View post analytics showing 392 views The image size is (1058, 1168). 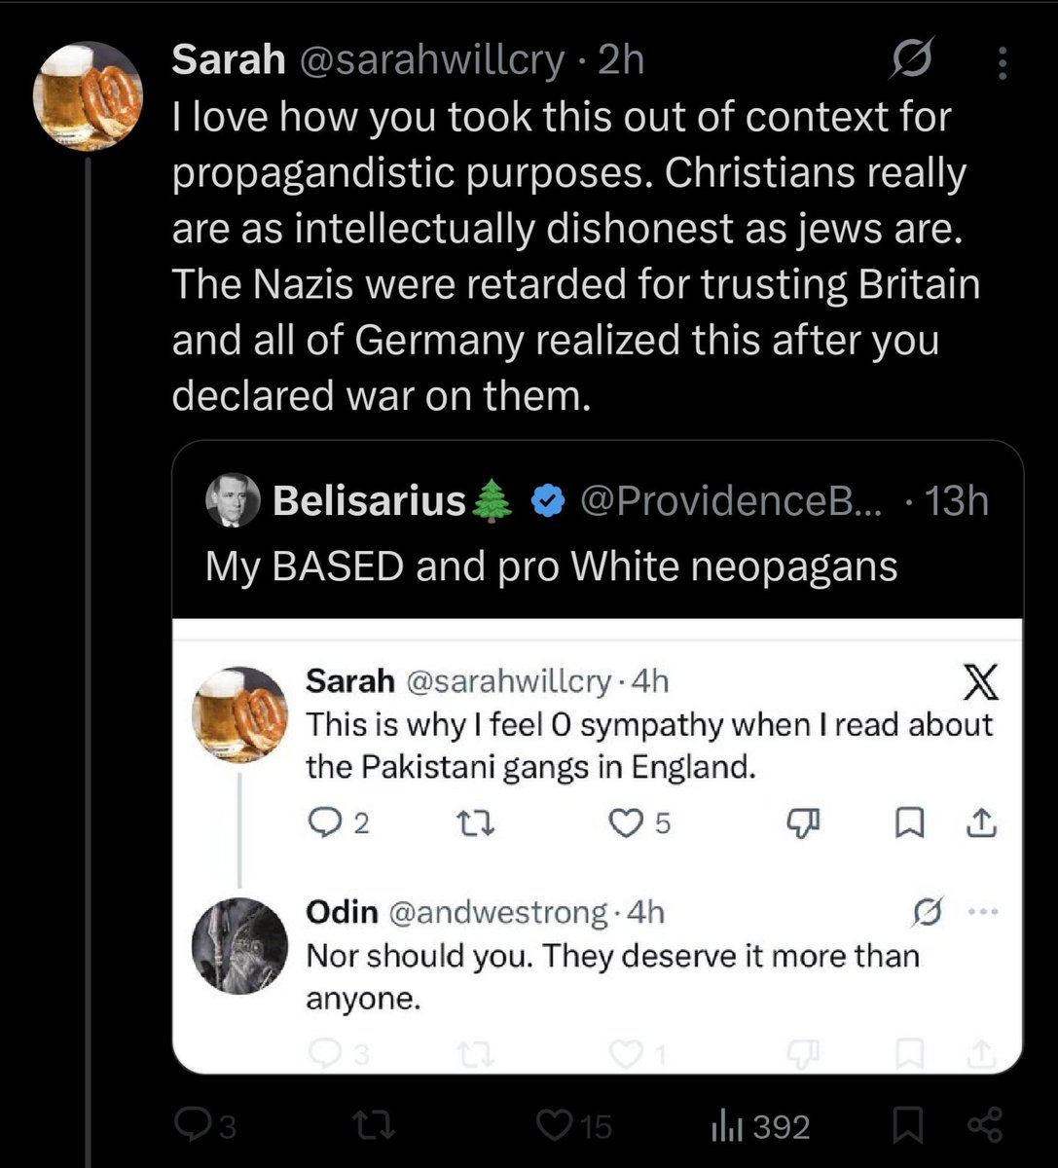pyautogui.click(x=761, y=1126)
